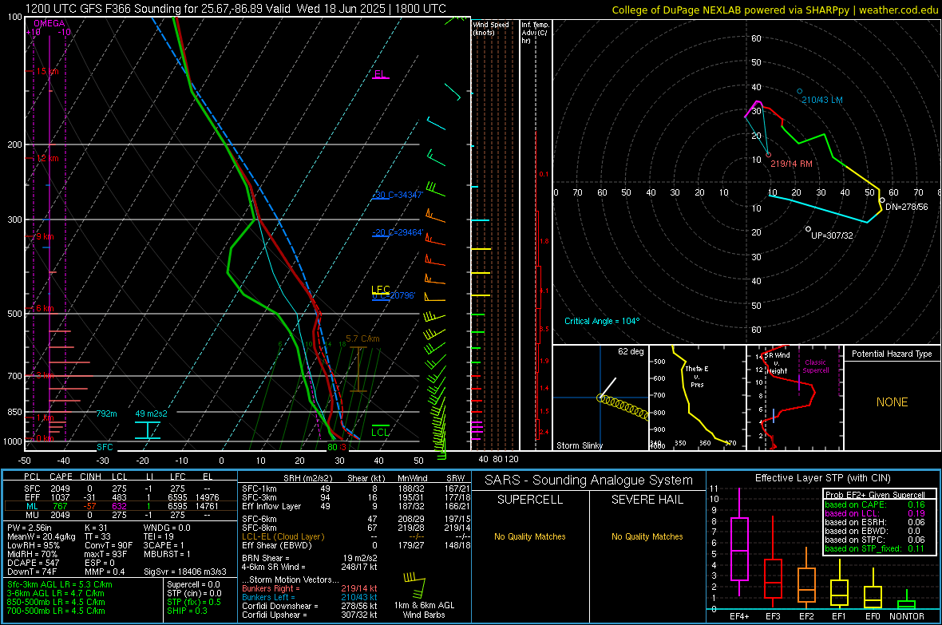
Task: Click the SigSvr = 18406 m3/s3 value
Action: point(185,572)
